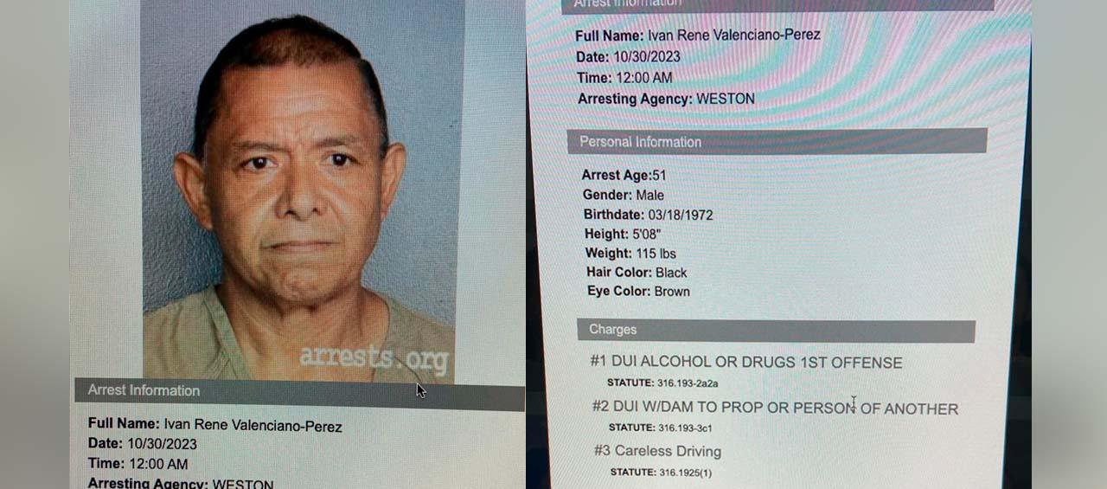This screenshot has height=489, width=1107.
Task: Open charge #3 Careless Driving
Action: point(657,451)
